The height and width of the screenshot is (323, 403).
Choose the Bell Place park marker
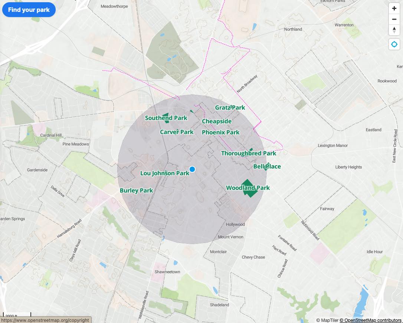[267, 167]
